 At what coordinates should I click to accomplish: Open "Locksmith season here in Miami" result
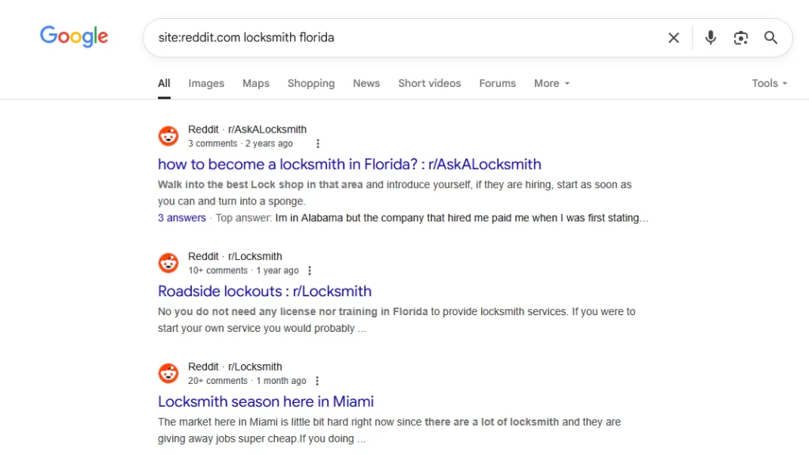[265, 401]
